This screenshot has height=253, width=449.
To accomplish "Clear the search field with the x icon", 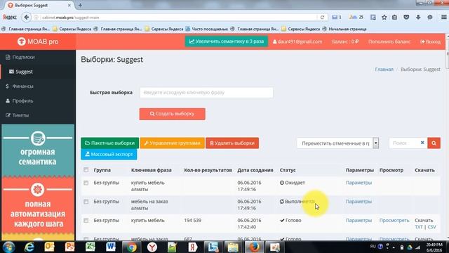I will click(422, 143).
